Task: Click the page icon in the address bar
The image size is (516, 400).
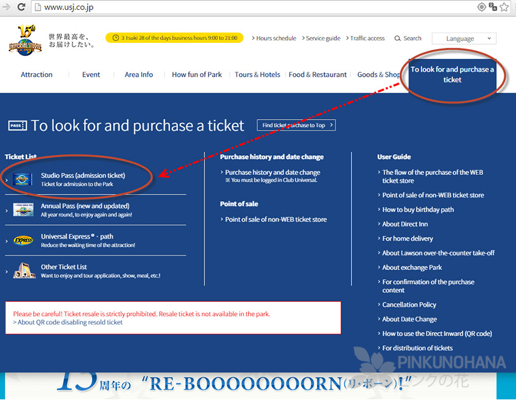Action: coord(38,7)
